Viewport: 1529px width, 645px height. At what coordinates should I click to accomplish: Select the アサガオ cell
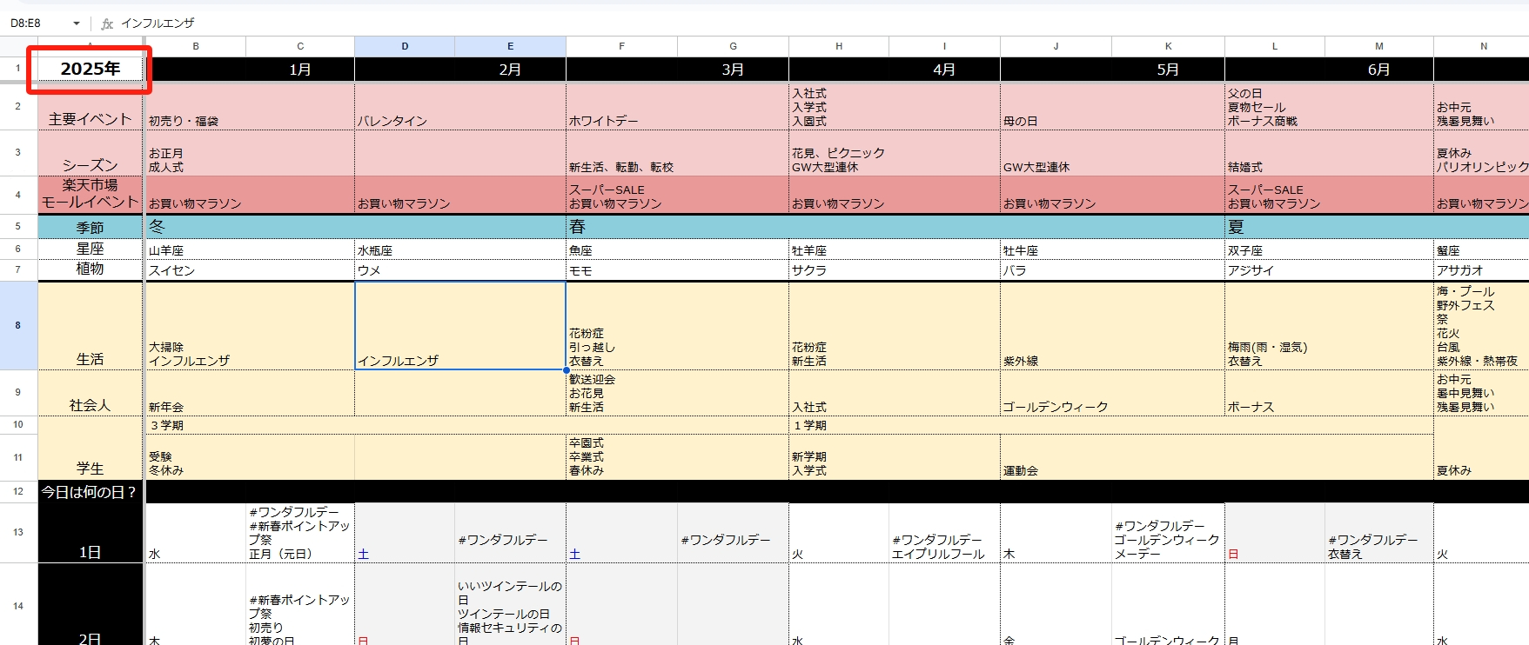(1481, 269)
